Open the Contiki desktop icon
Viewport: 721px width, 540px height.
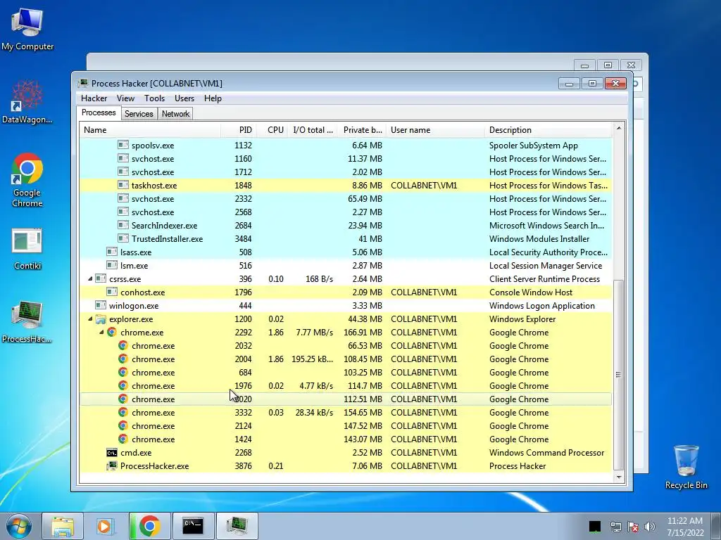coord(27,248)
